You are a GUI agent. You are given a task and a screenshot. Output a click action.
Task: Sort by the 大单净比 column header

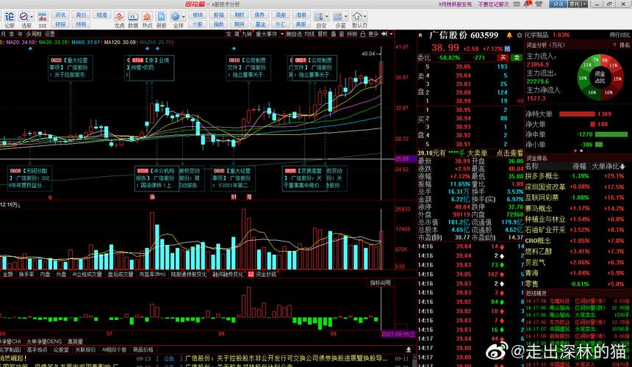point(608,167)
